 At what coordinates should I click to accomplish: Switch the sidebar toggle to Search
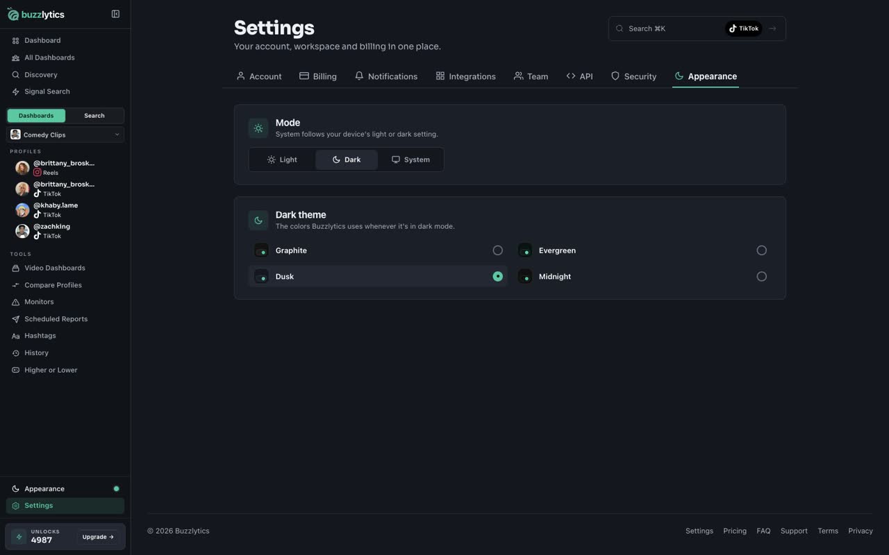click(94, 116)
